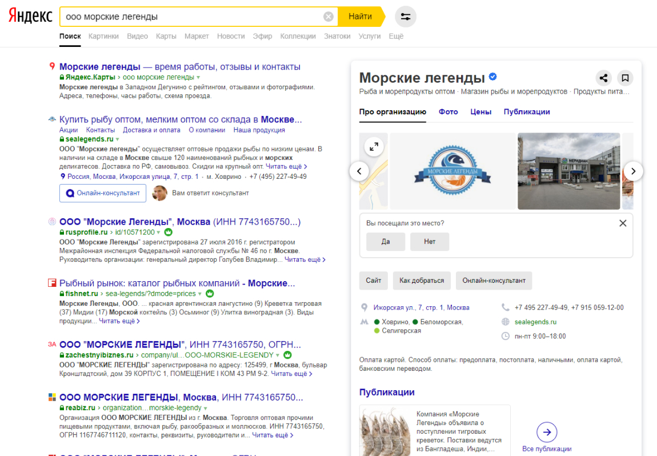Show previous photo in organization gallery
Viewport: 657px width, 456px height.
[x=359, y=171]
